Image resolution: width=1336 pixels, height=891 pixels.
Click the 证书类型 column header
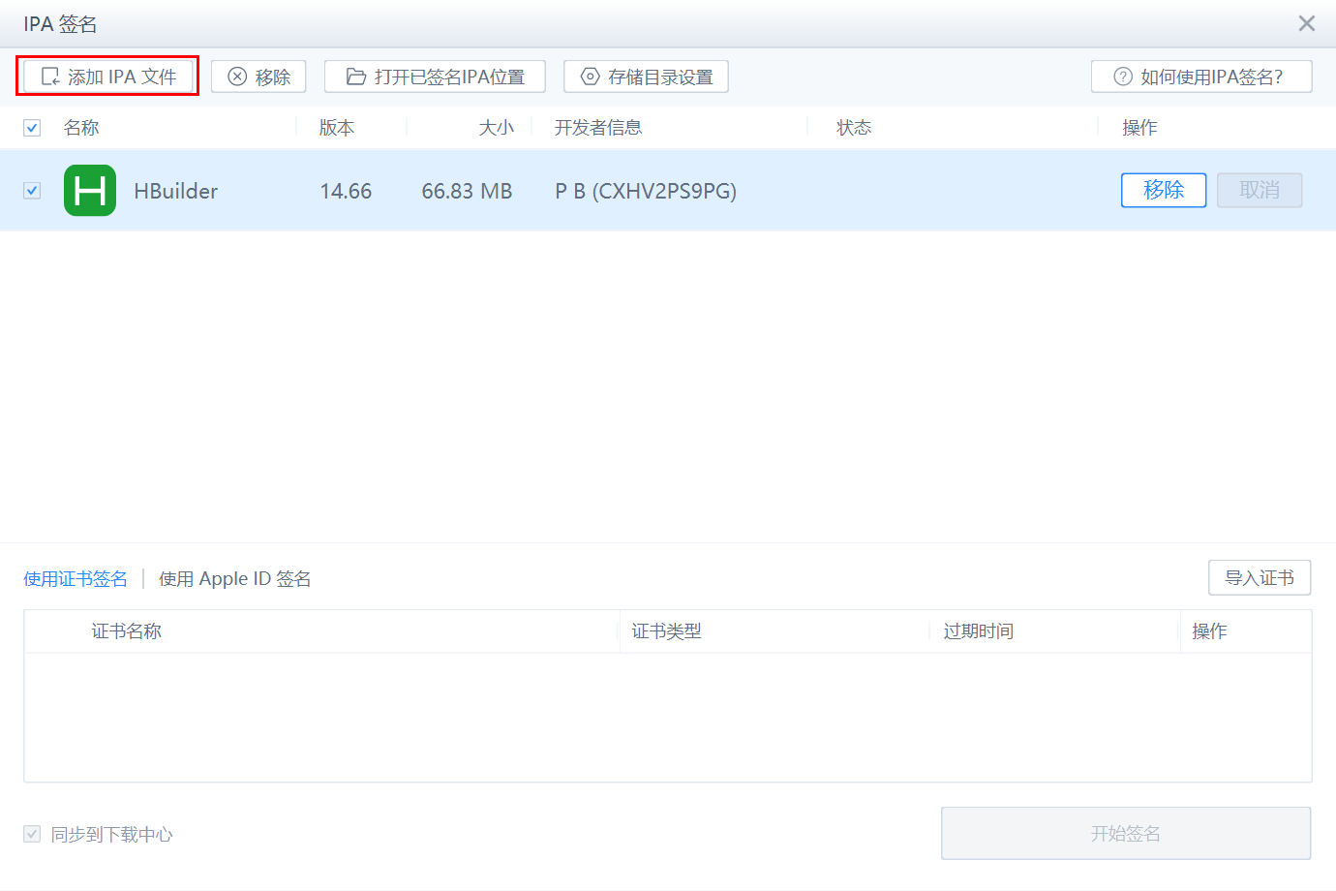click(x=667, y=631)
